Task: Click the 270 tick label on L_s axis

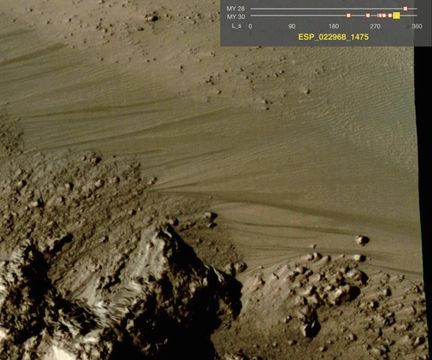Action: point(375,26)
